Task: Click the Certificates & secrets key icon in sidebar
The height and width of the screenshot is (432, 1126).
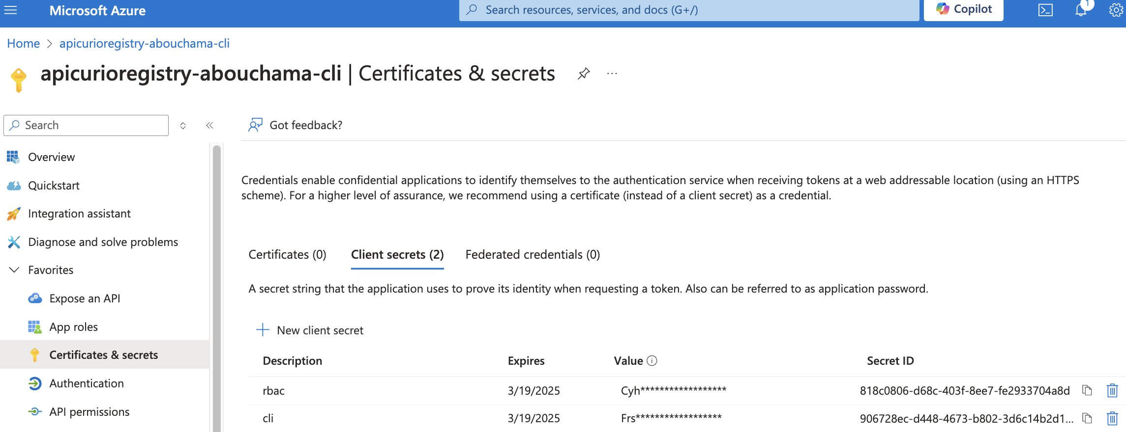Action: 34,355
